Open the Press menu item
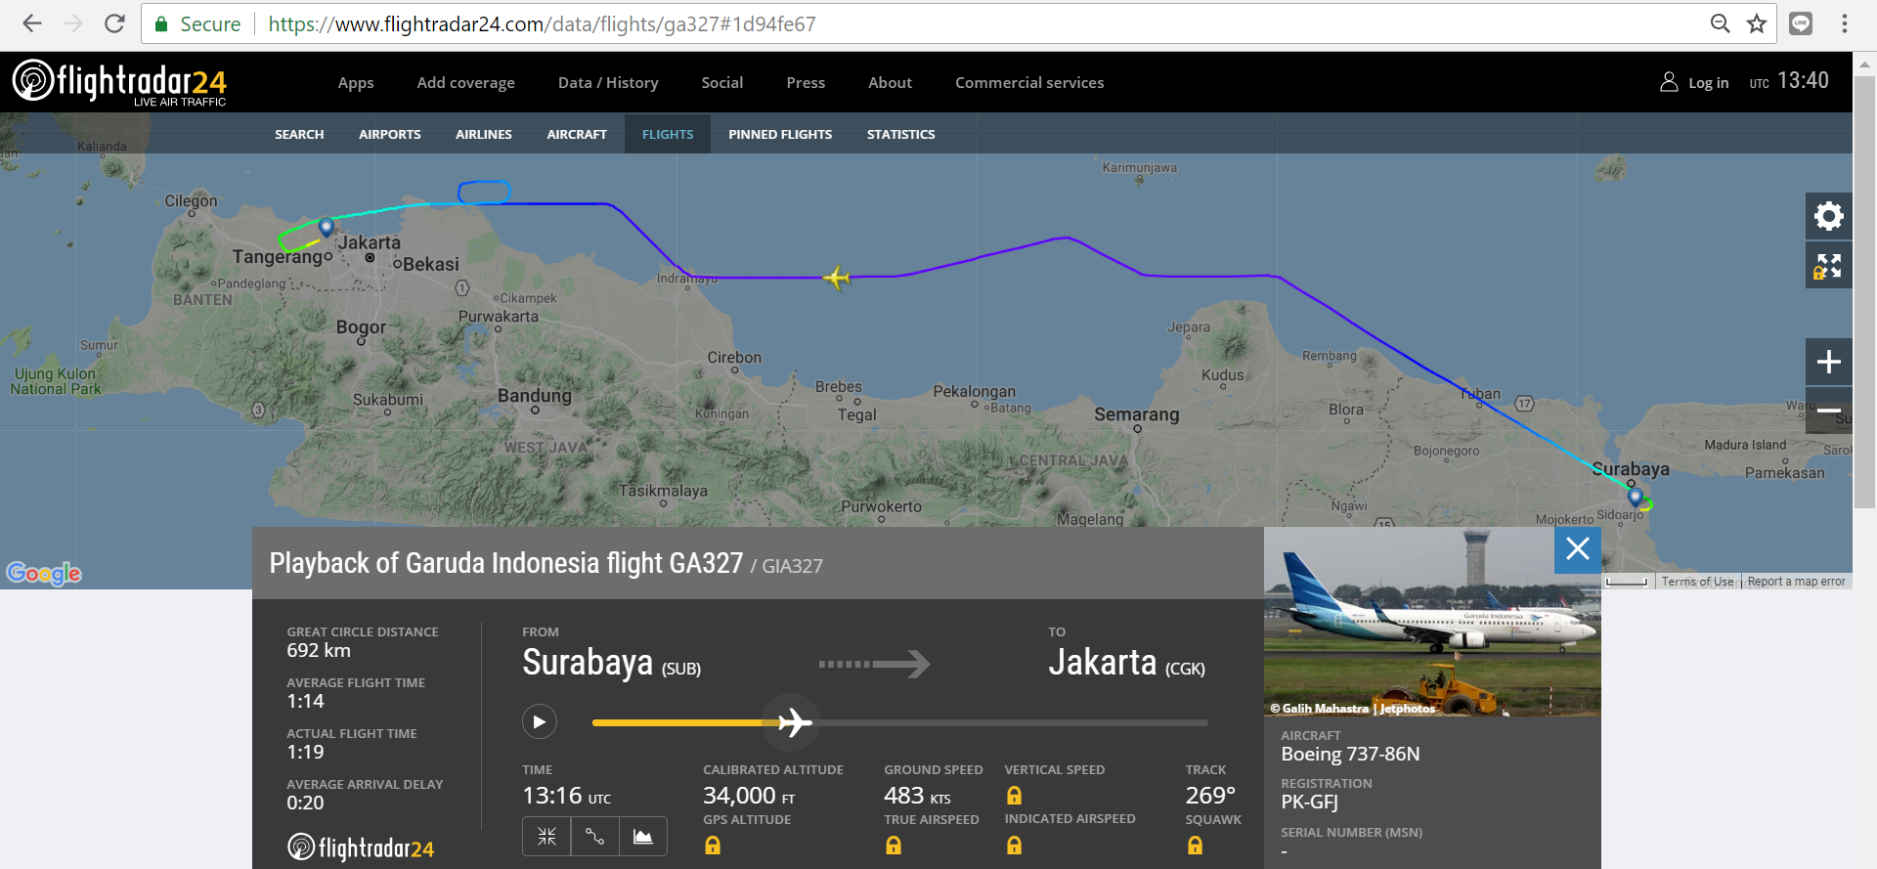This screenshot has height=869, width=1877. coord(806,83)
